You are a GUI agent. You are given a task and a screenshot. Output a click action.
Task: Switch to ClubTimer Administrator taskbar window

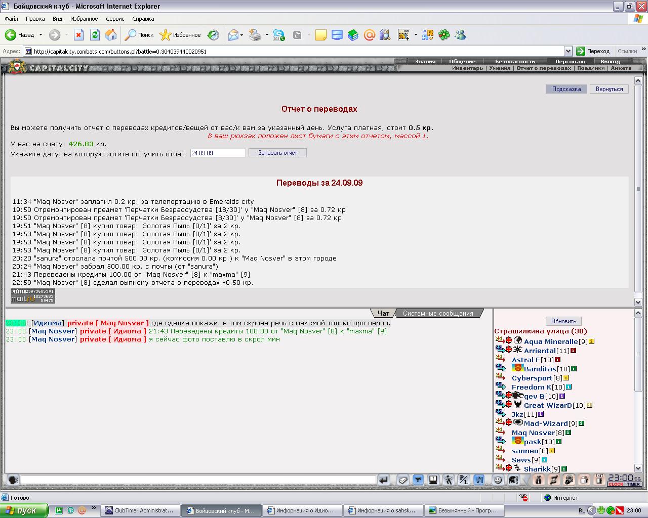click(140, 510)
